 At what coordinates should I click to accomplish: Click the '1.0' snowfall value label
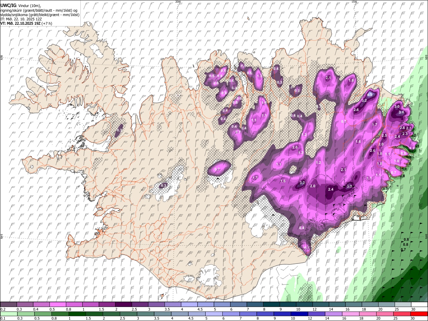click(397, 161)
